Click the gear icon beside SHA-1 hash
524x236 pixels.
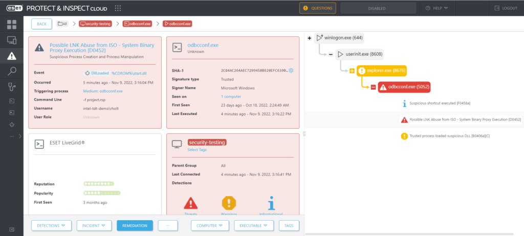291,70
